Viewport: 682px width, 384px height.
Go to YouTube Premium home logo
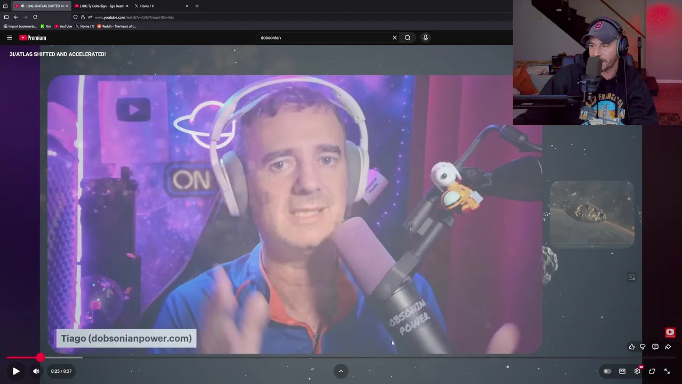(33, 38)
